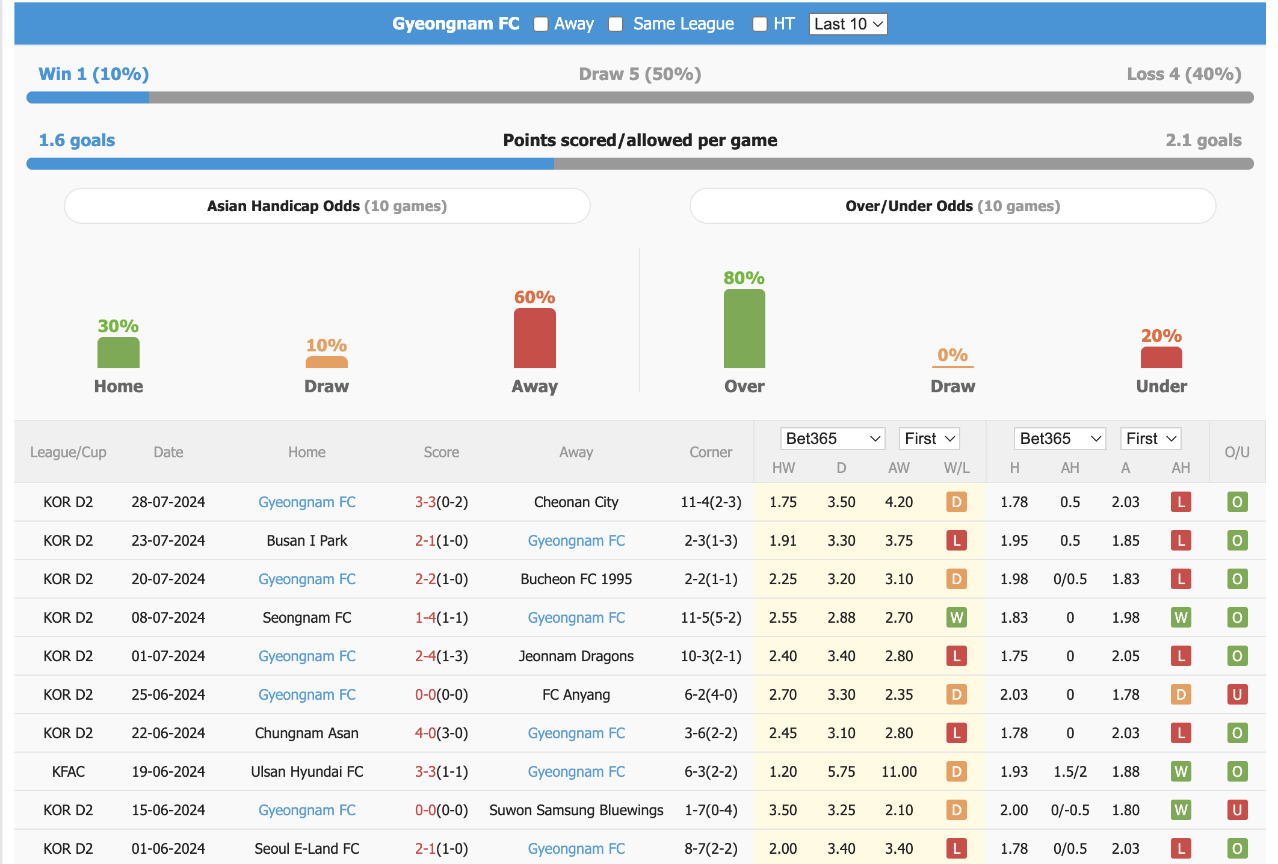Click the red 20% Under bar

click(1161, 357)
